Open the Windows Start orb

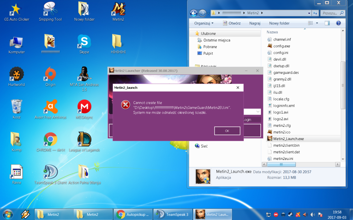pos(7,214)
